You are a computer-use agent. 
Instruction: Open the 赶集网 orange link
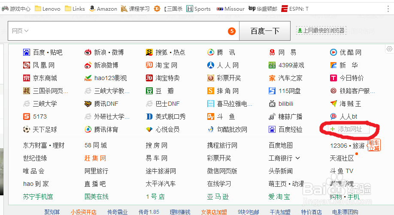tap(95, 158)
